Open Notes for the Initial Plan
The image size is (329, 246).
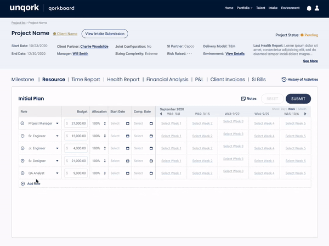pos(248,98)
